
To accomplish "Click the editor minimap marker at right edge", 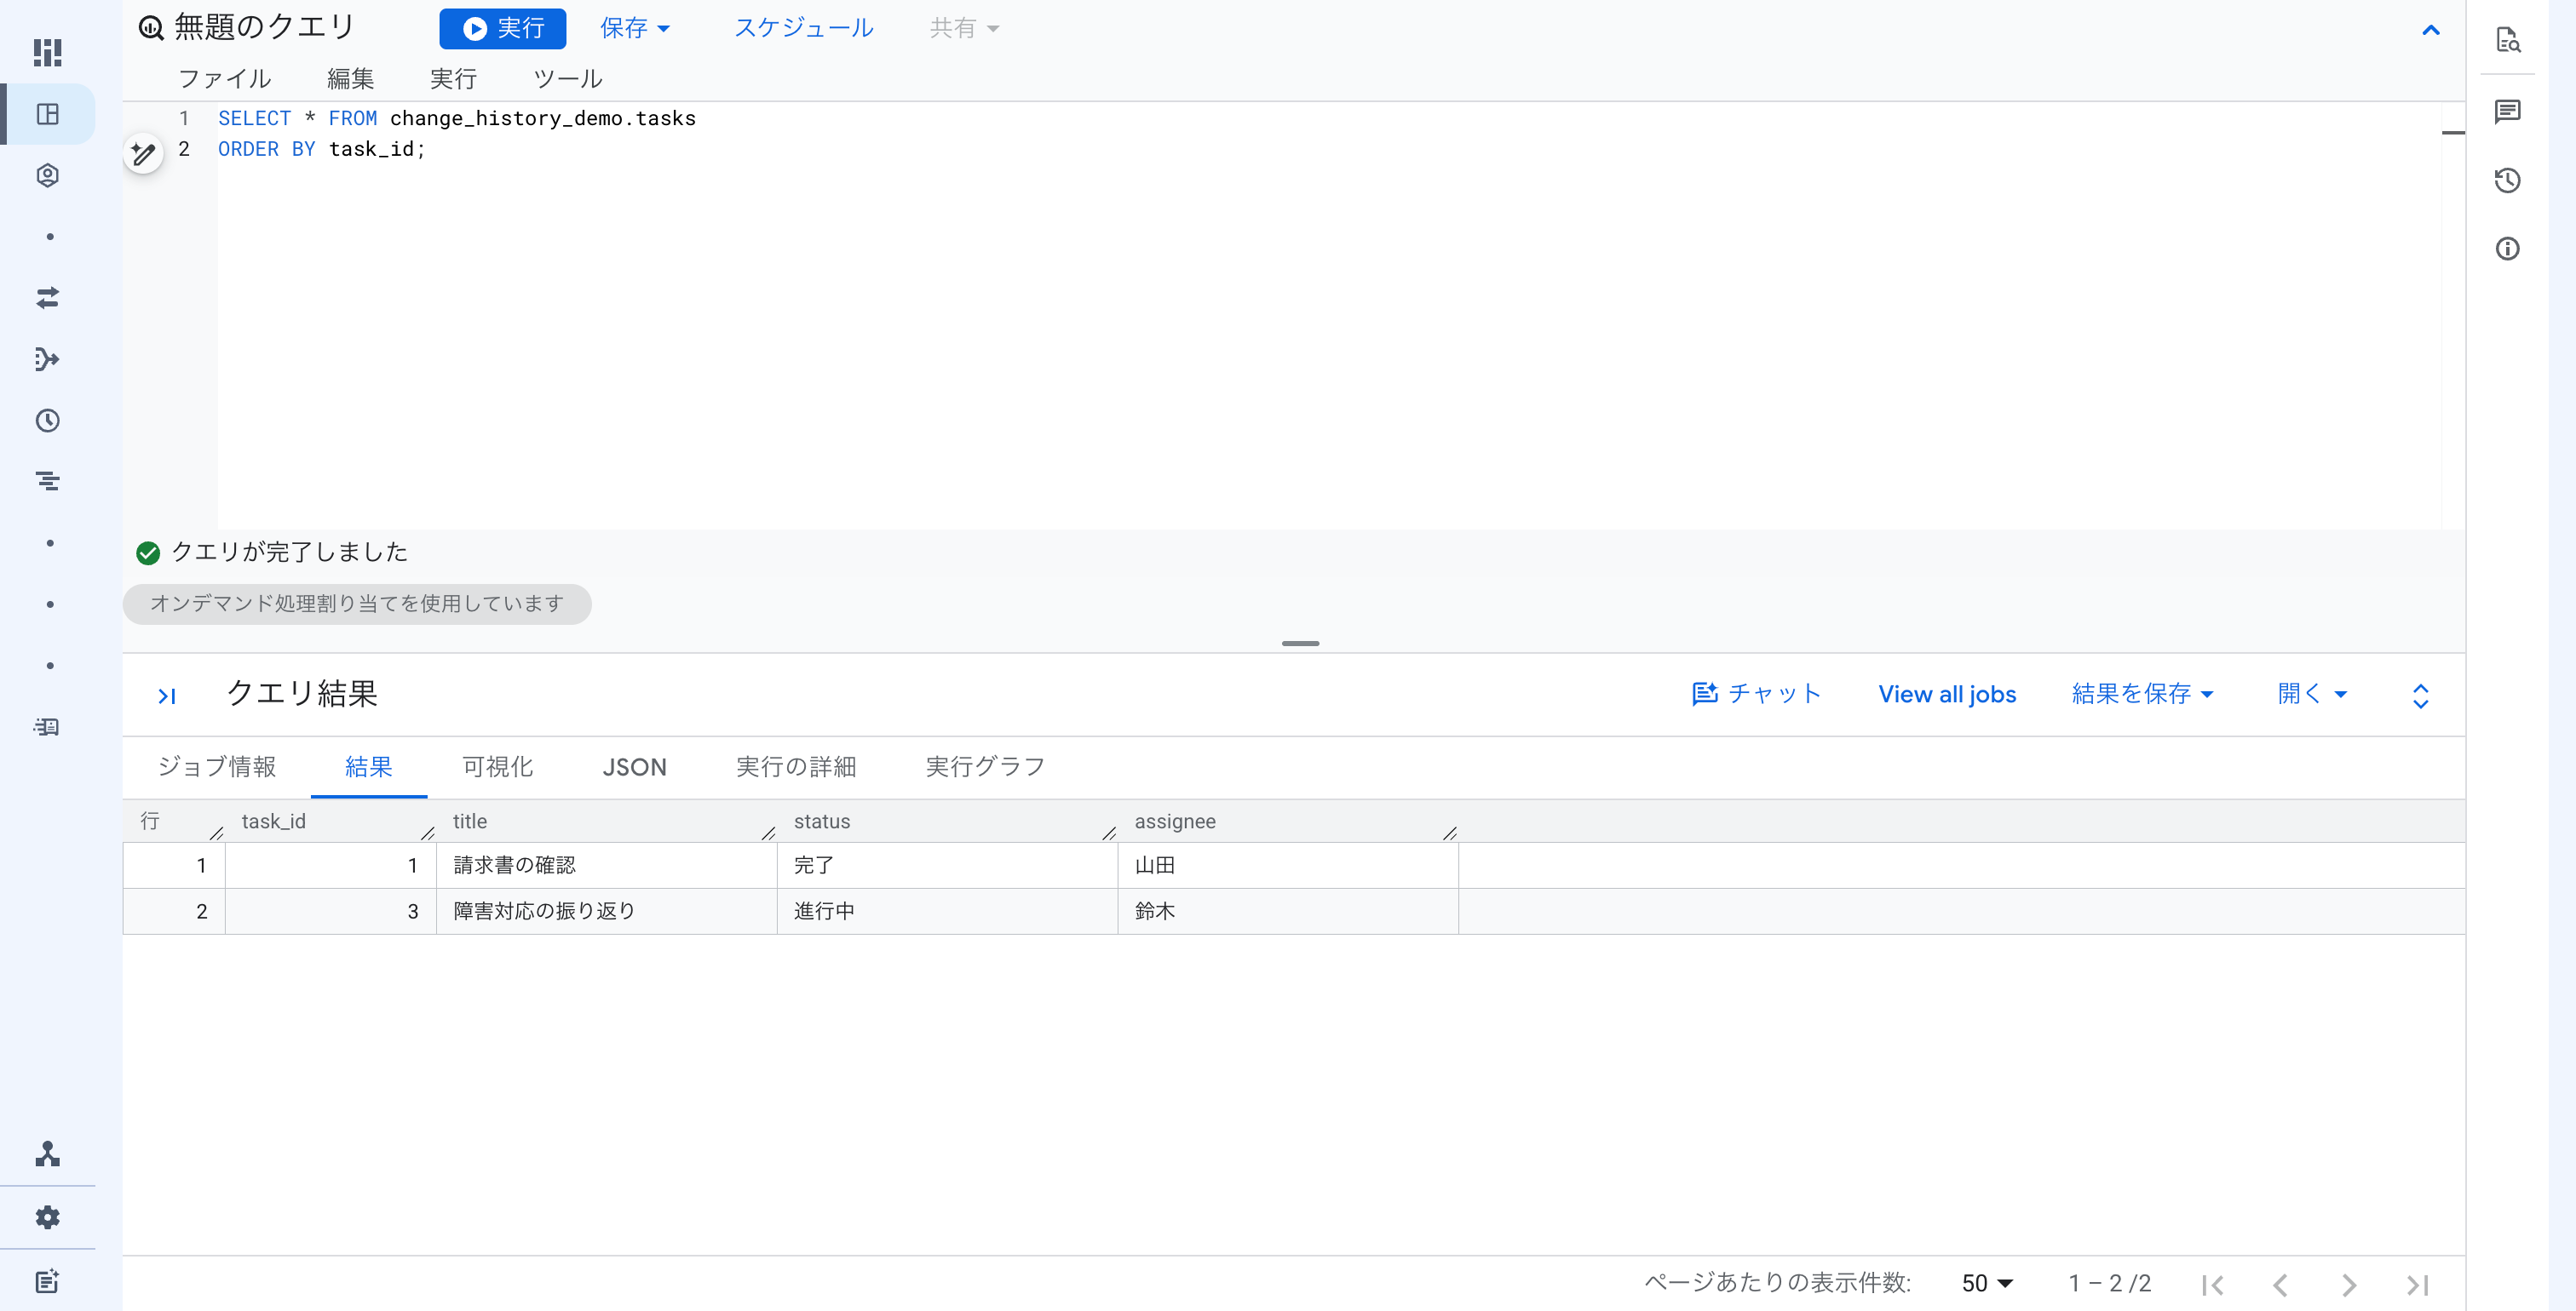I will (2453, 132).
